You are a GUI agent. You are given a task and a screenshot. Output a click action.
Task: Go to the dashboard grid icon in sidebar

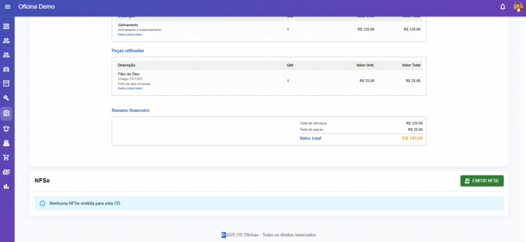point(7,26)
